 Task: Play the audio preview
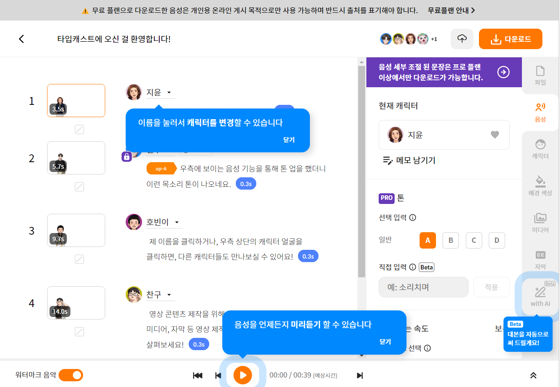[242, 375]
